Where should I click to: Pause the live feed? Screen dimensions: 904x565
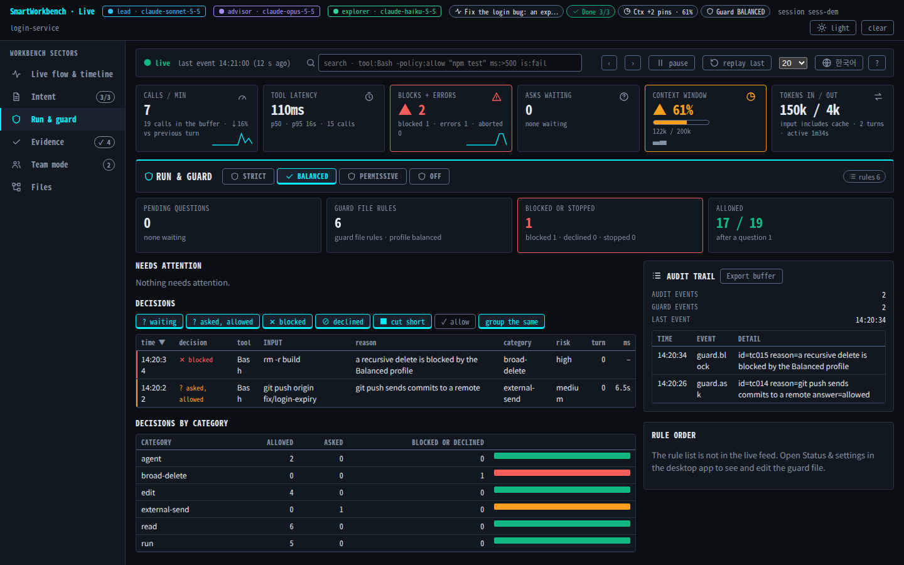[672, 63]
